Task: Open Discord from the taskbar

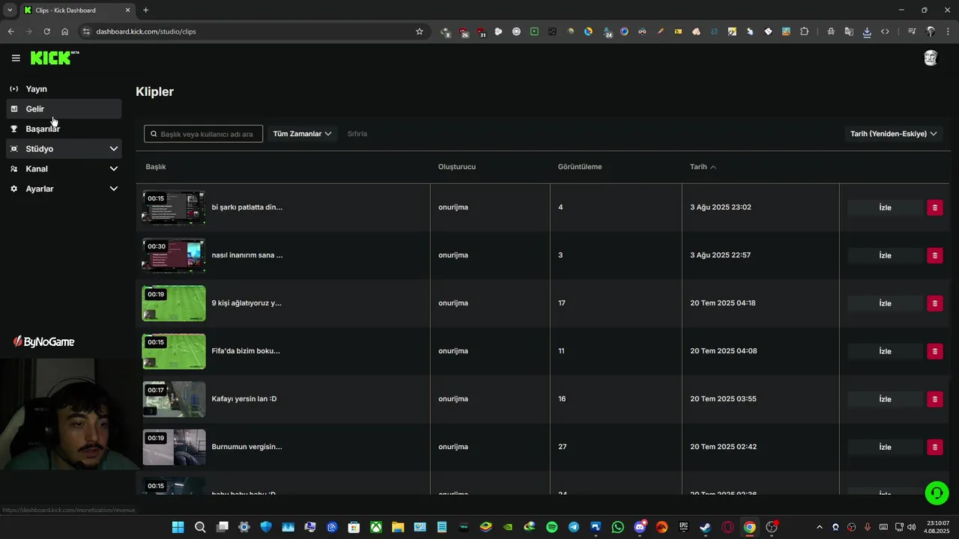Action: (640, 527)
